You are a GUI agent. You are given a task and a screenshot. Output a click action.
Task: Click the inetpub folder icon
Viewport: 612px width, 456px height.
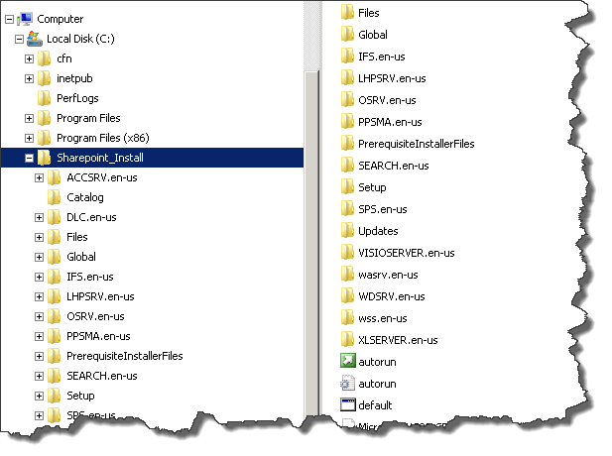click(45, 78)
